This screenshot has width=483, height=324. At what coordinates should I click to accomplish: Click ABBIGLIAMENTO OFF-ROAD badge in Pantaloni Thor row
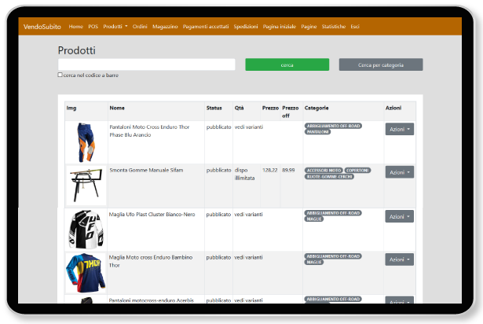[333, 126]
